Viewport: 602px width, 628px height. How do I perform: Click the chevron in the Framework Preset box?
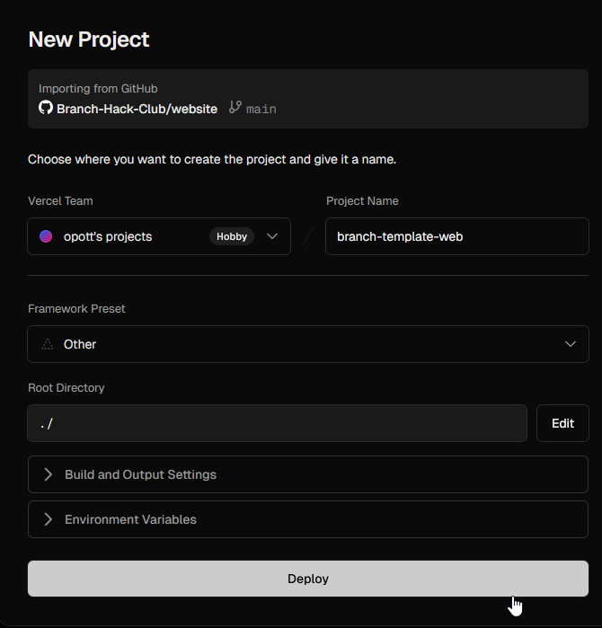[571, 344]
